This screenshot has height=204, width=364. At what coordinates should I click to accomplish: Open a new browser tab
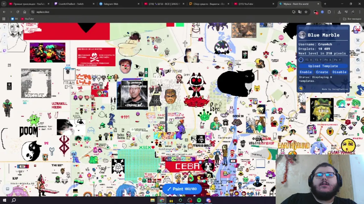click(325, 4)
